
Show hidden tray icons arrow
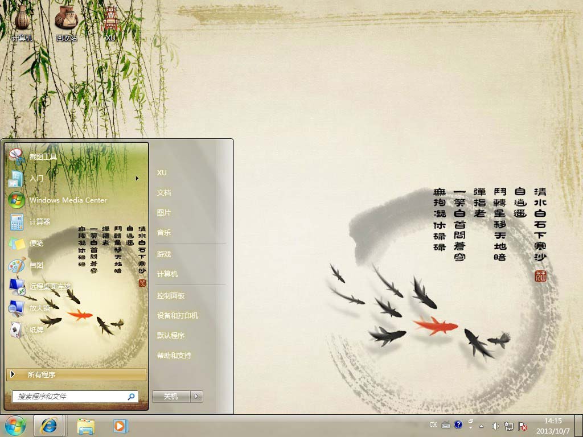pos(481,426)
